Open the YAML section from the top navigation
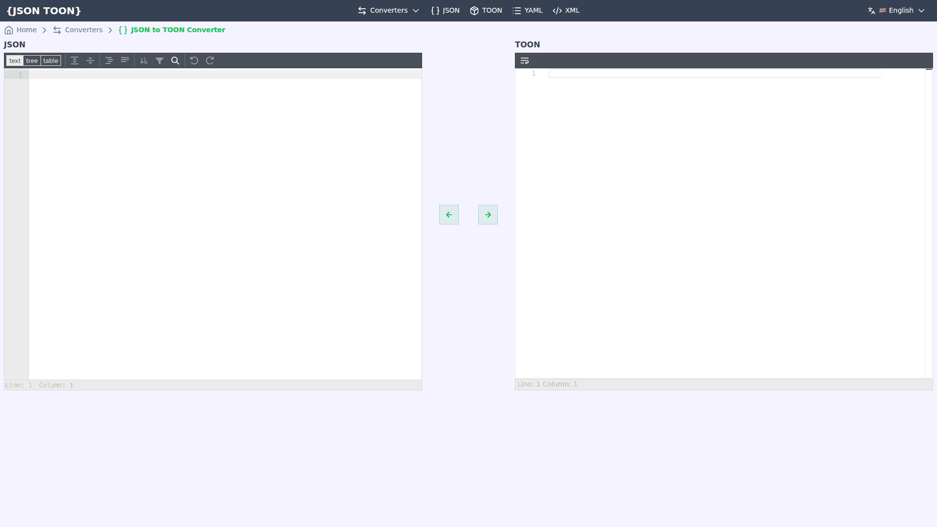The height and width of the screenshot is (527, 937). 527,10
